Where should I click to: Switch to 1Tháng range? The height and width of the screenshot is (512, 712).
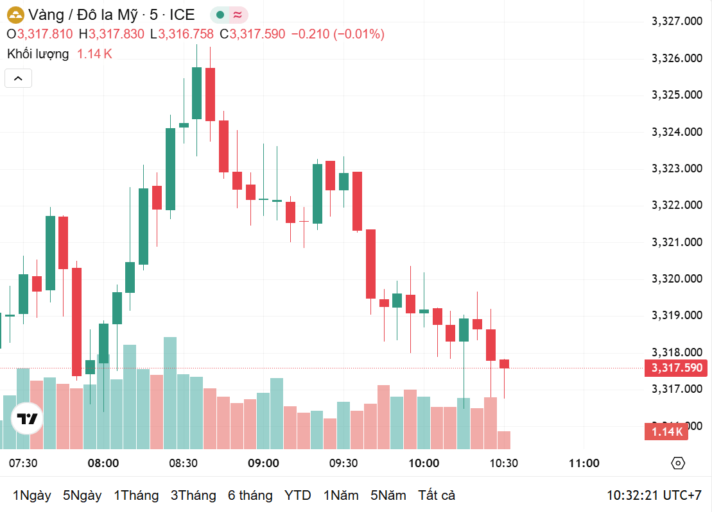pos(136,495)
